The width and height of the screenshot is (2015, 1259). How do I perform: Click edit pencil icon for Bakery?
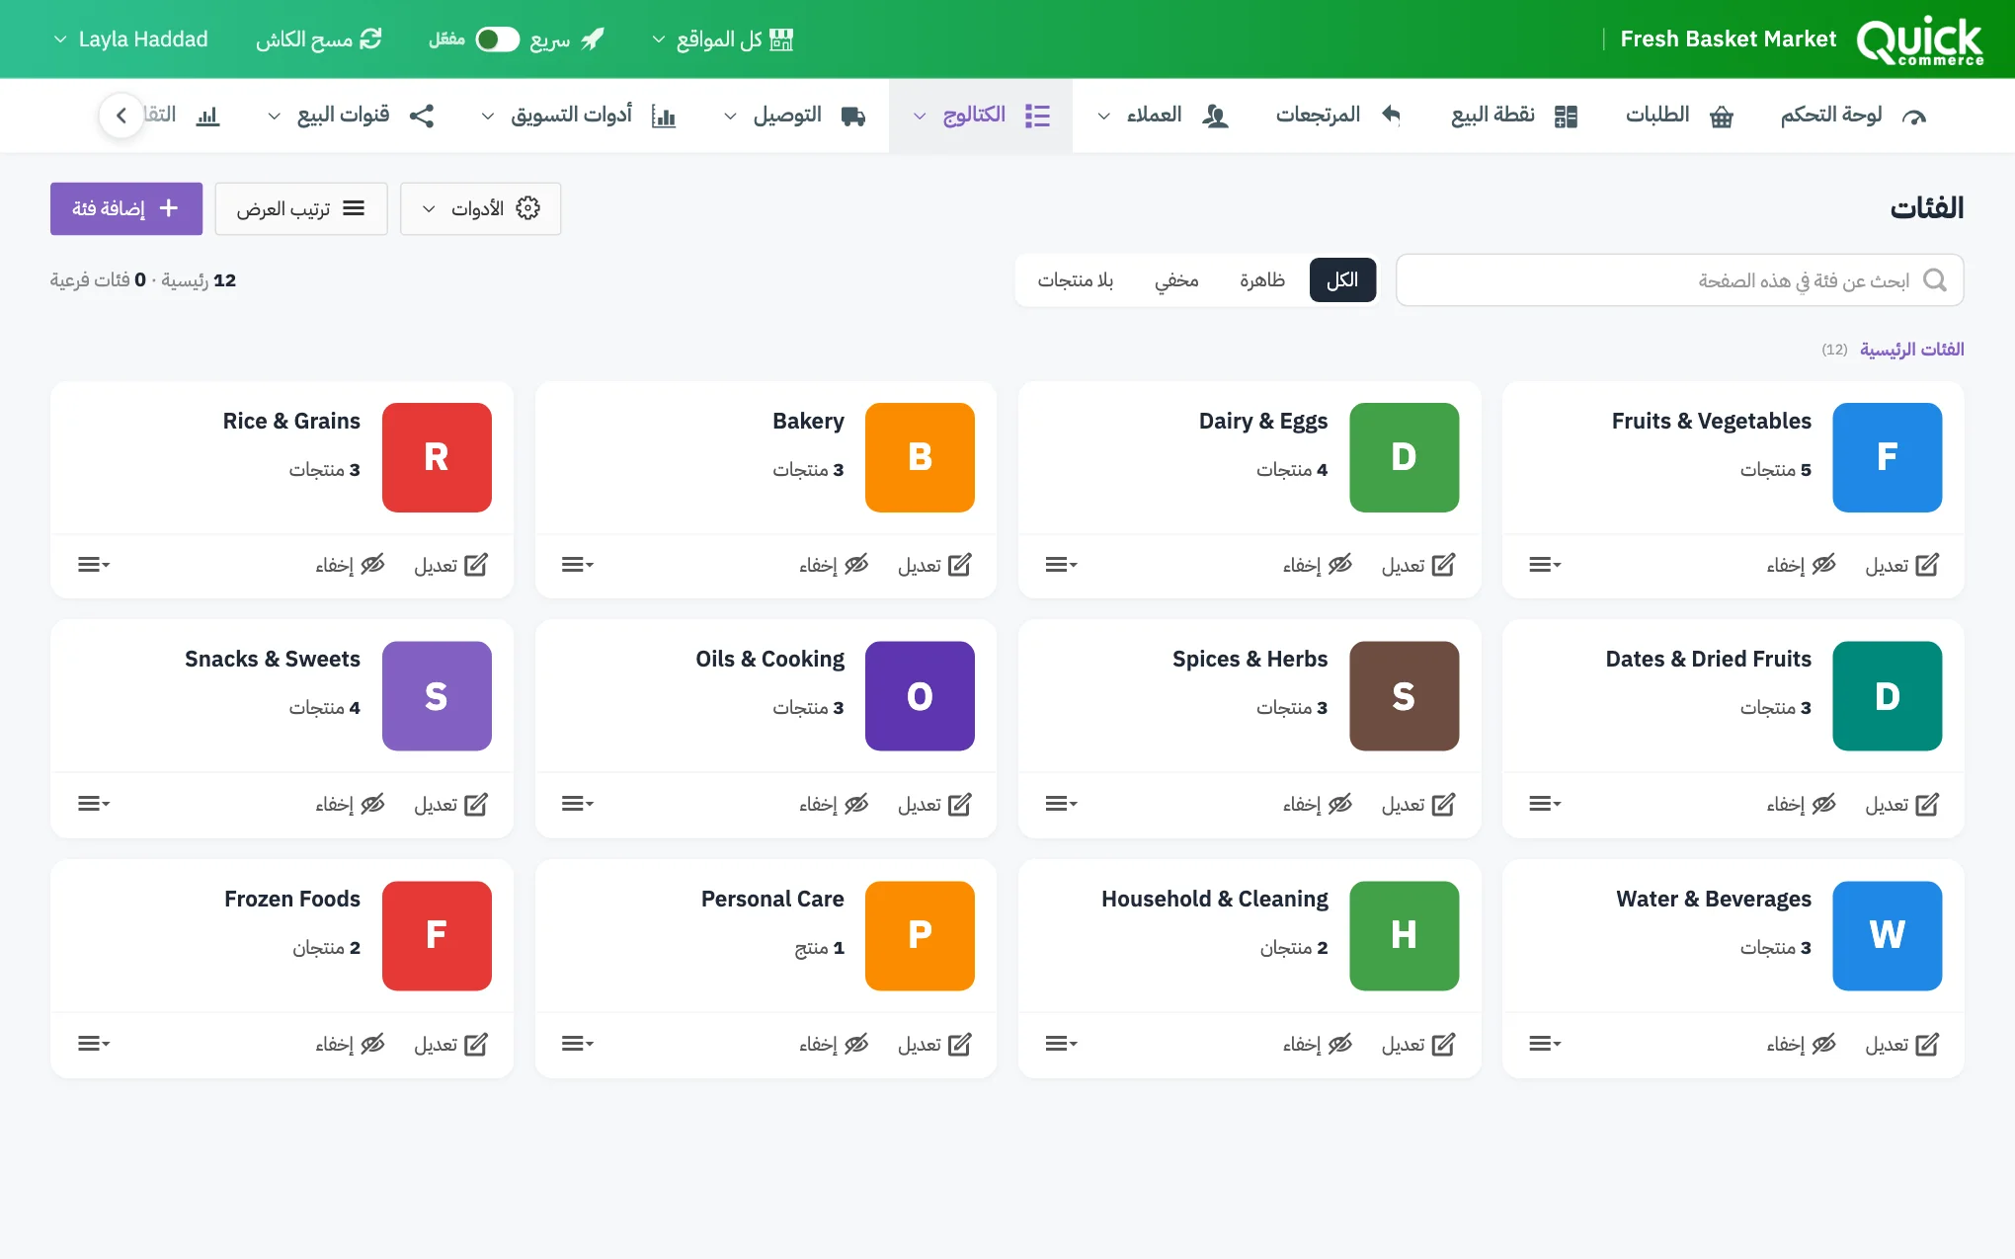(x=959, y=565)
